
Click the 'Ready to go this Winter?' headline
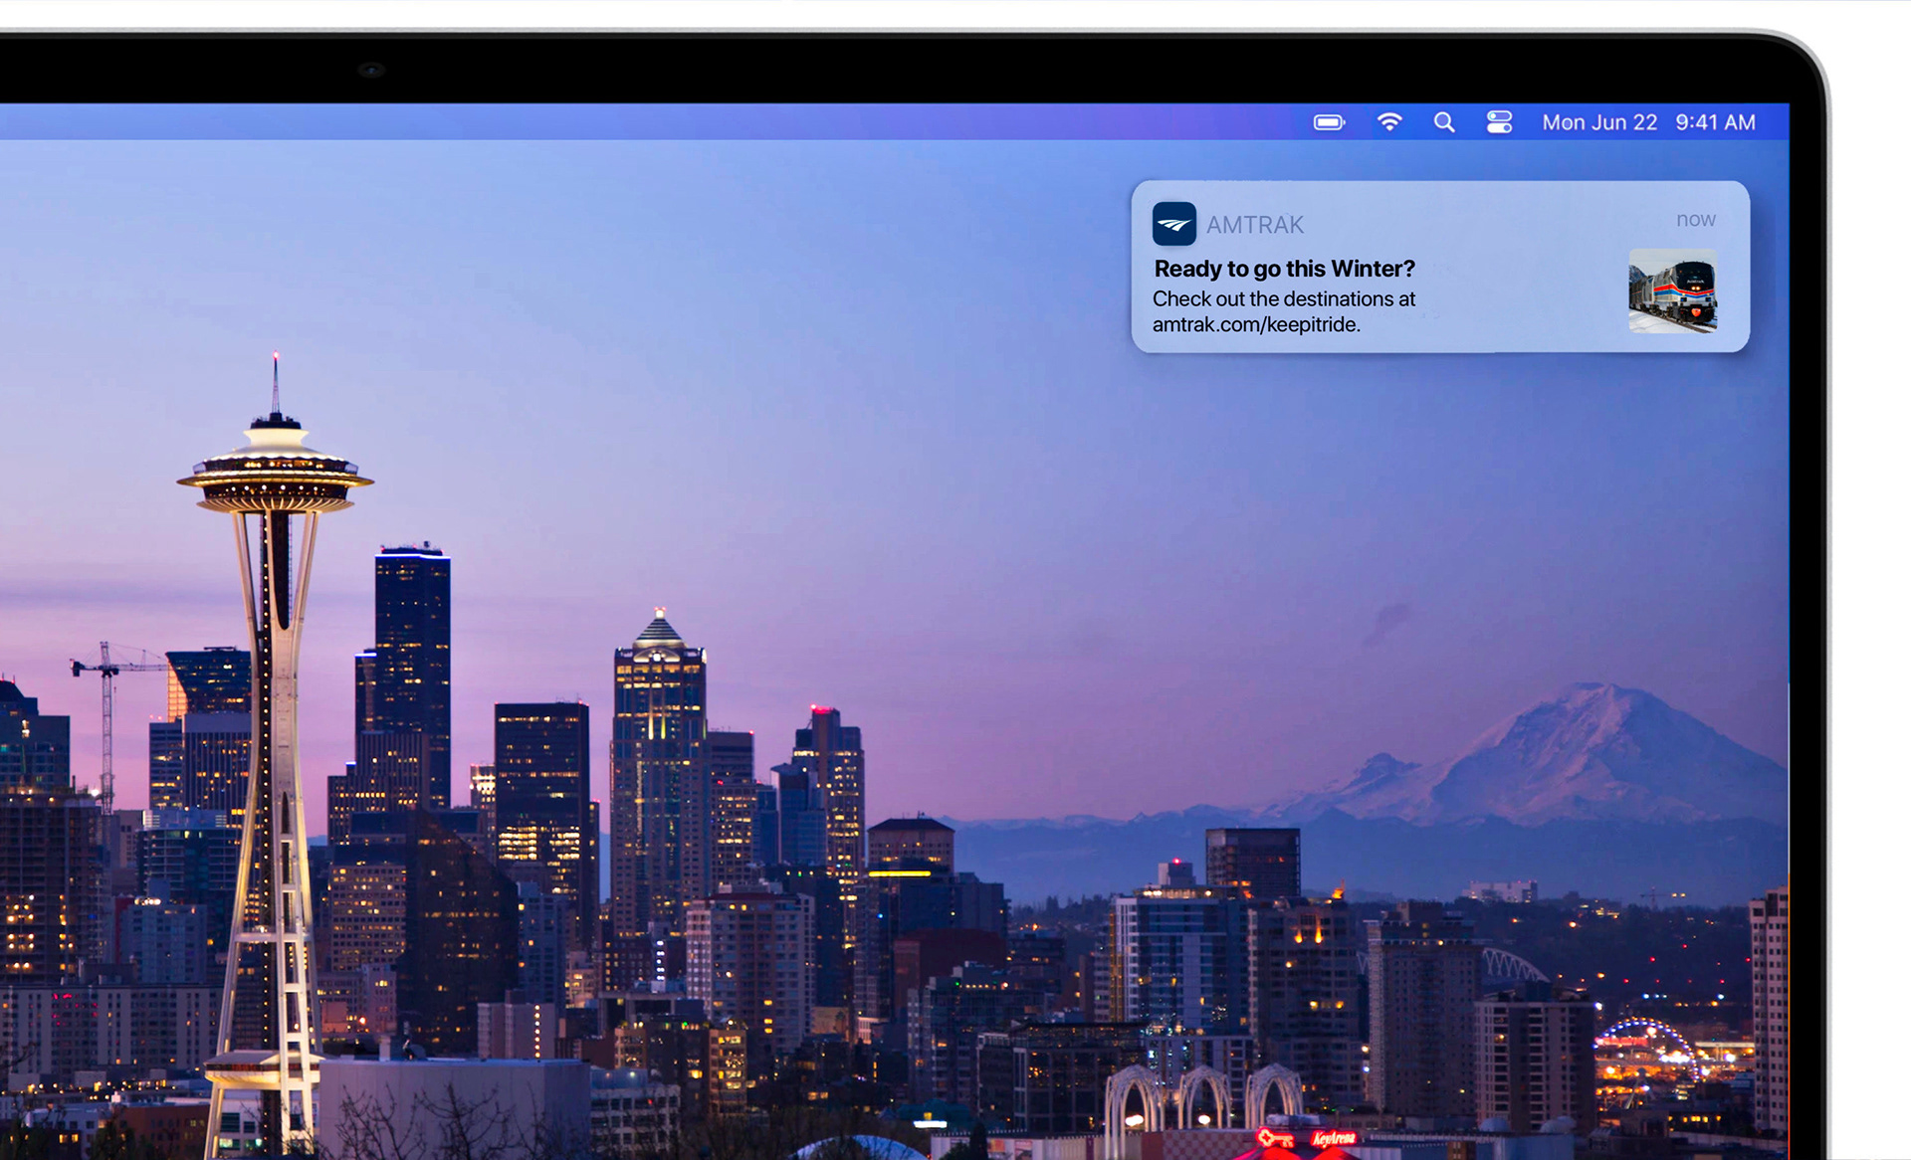click(x=1284, y=269)
